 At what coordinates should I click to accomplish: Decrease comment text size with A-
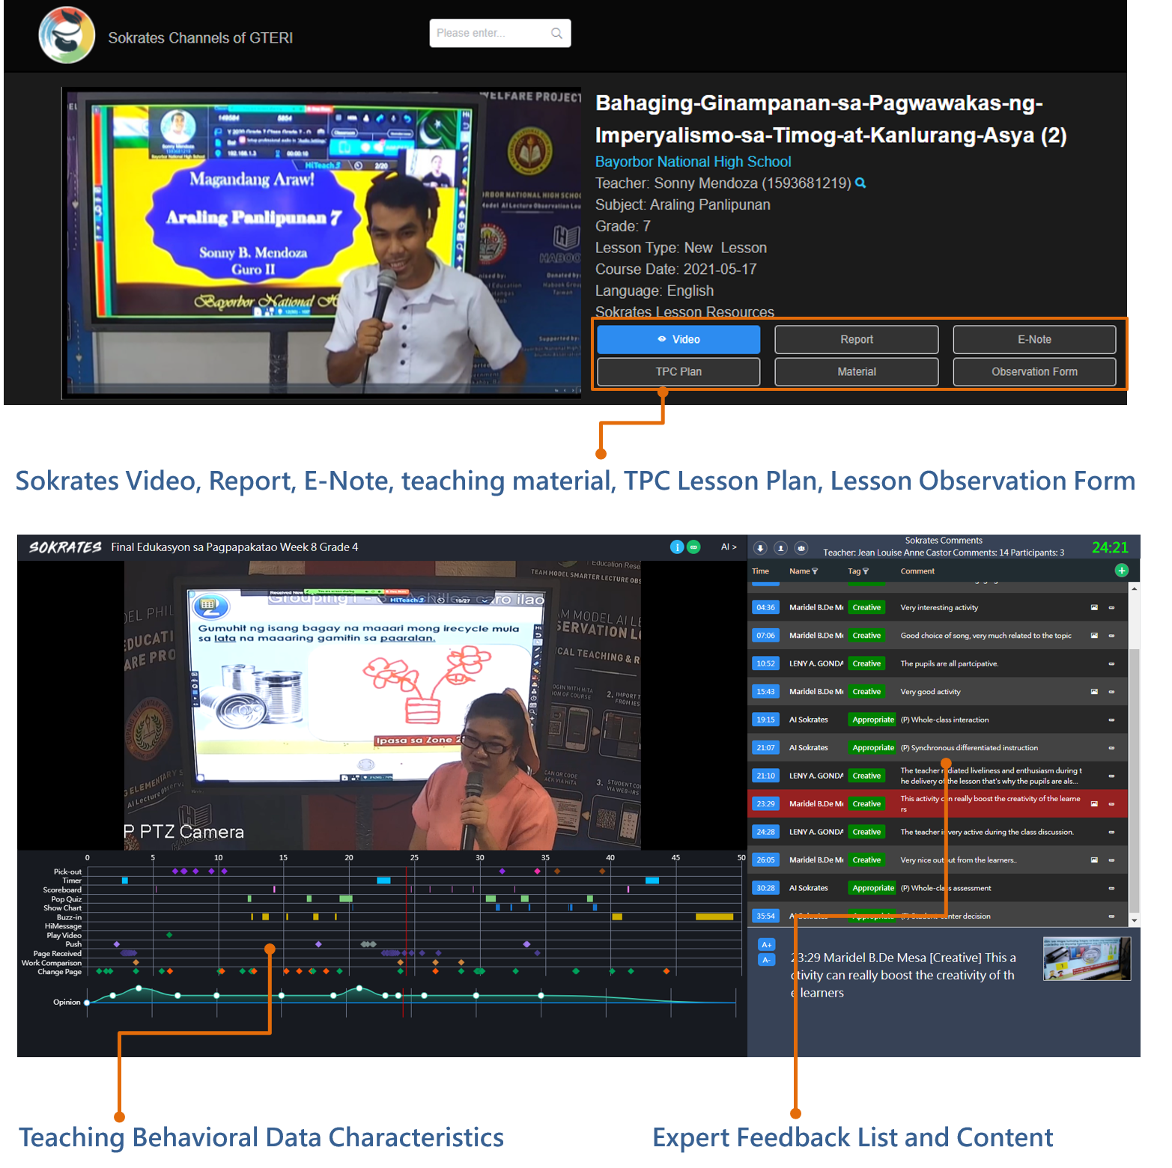pyautogui.click(x=766, y=960)
